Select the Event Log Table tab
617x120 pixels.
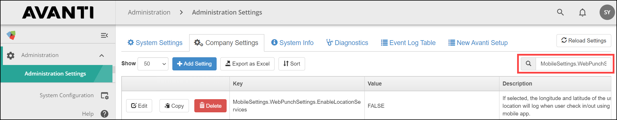click(x=408, y=43)
